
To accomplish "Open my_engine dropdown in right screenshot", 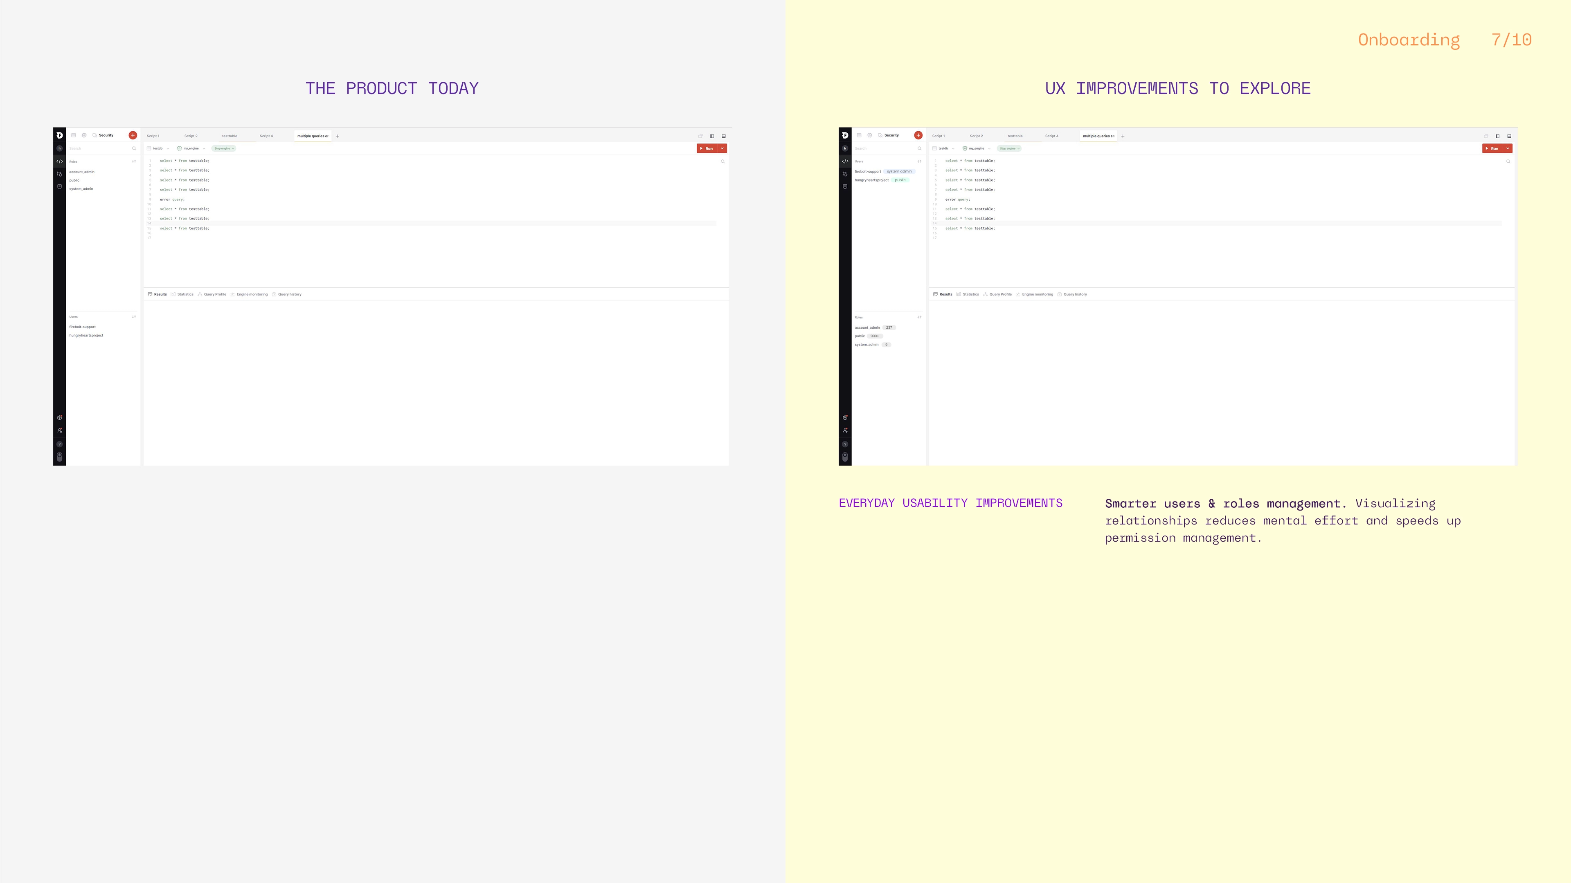I will [x=977, y=149].
